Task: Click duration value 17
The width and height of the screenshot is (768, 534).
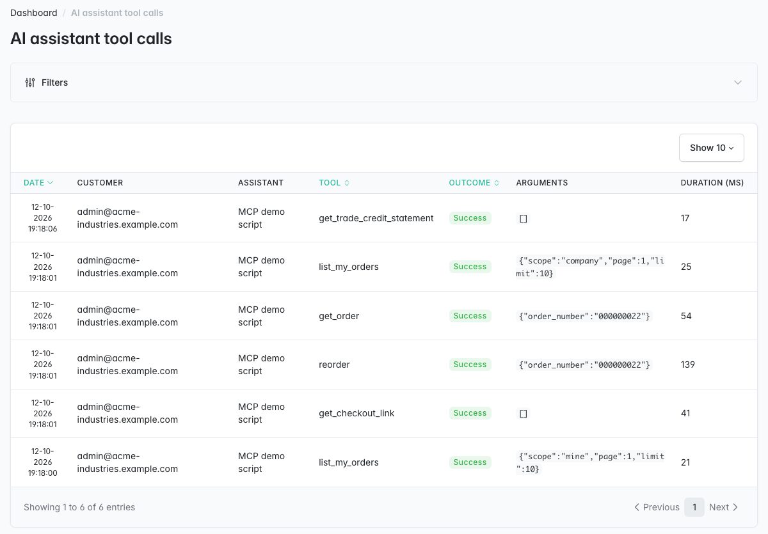Action: 685,218
